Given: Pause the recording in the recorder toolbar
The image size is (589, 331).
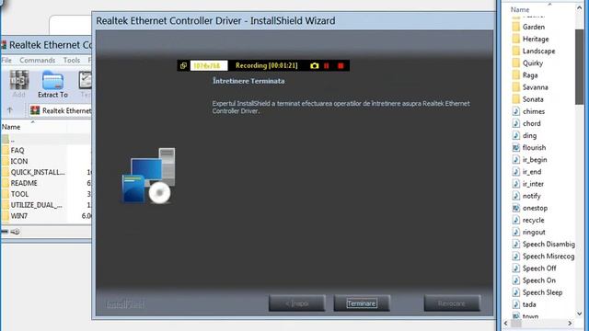Looking at the screenshot, I should coord(327,65).
